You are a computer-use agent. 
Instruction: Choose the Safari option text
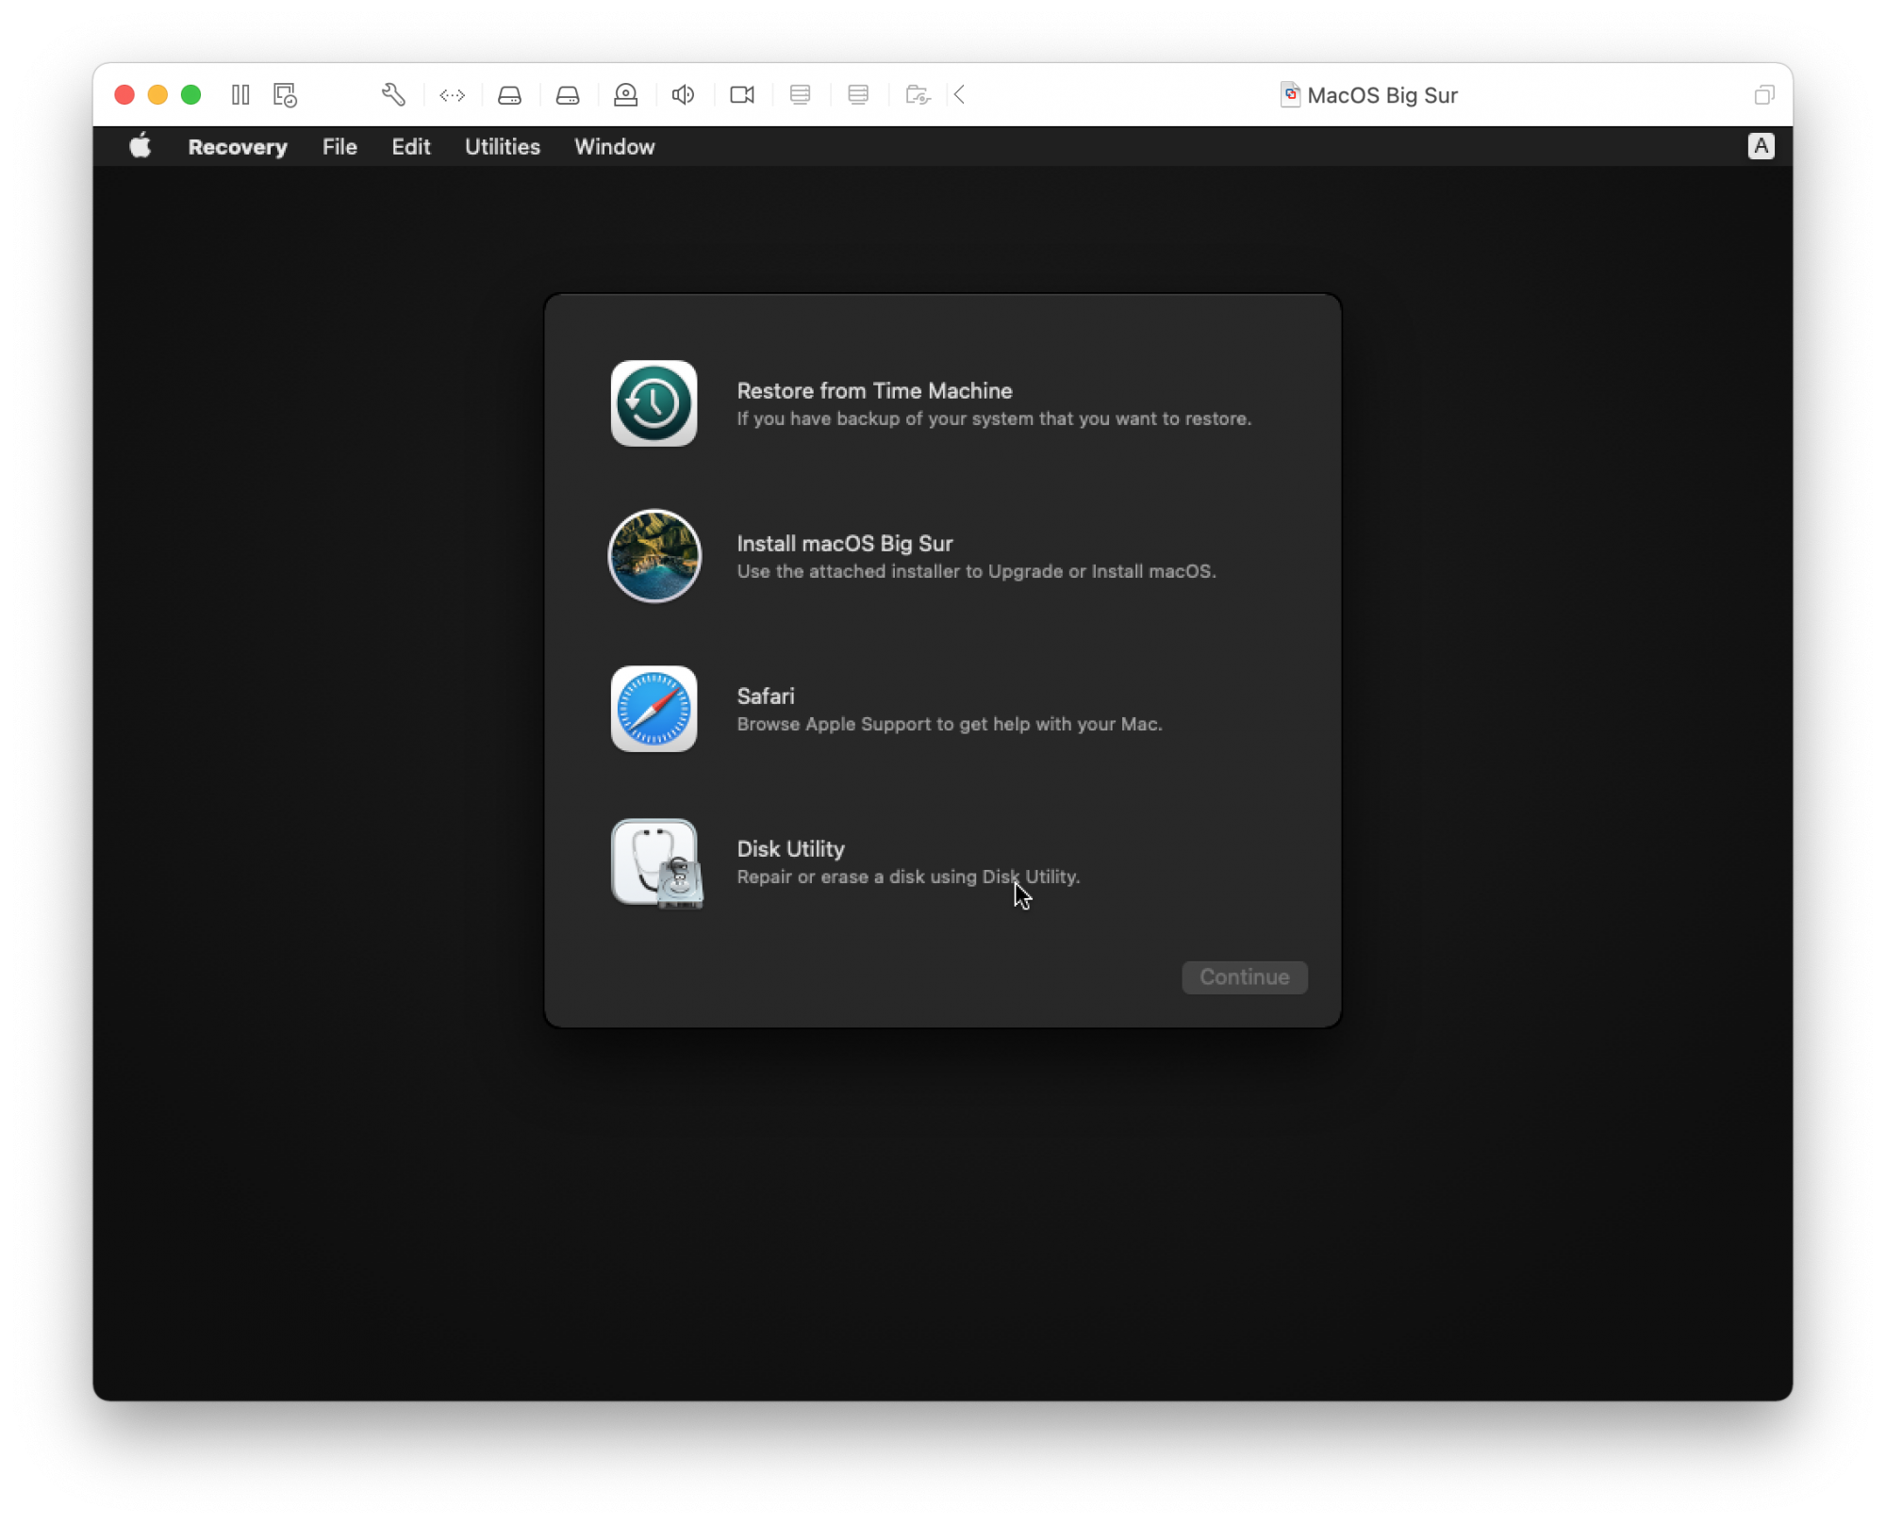point(766,696)
